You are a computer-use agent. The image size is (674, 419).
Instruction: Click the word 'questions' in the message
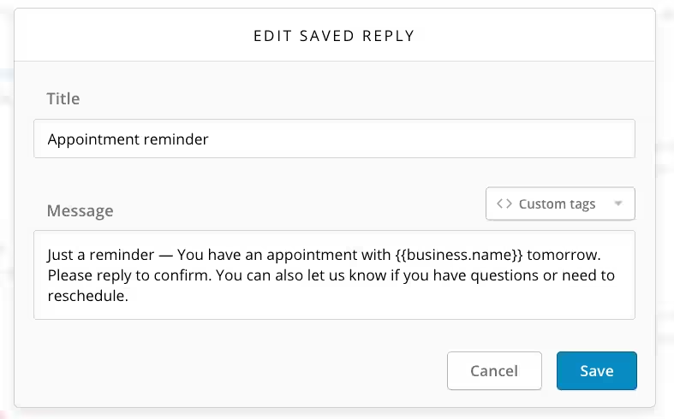(x=504, y=275)
